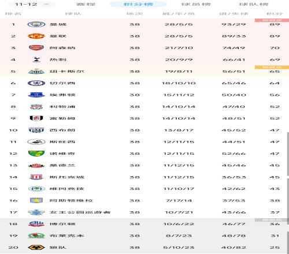
Task: Click the Swansea (斯旺西) swan crest
Action: (36, 142)
